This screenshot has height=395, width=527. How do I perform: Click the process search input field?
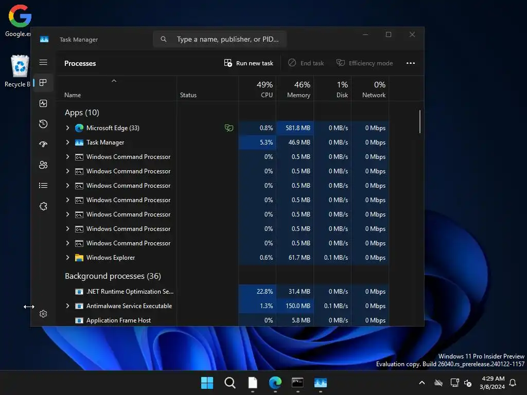[220, 39]
